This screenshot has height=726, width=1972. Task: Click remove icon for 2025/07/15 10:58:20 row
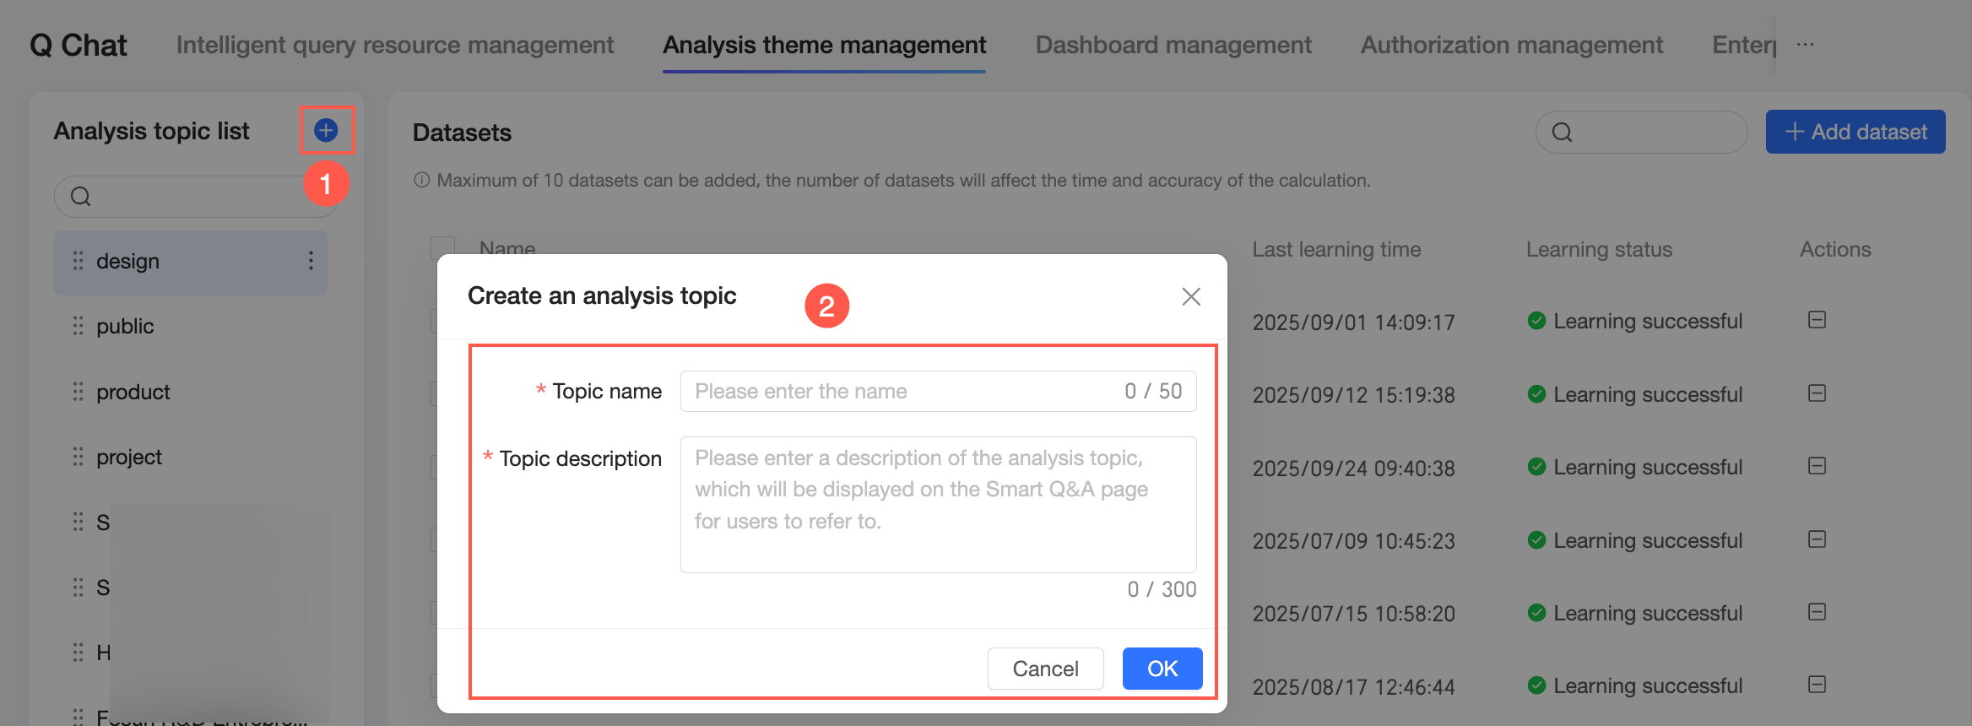pos(1818,612)
